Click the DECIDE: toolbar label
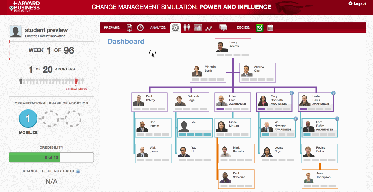373x192 pixels. point(244,28)
